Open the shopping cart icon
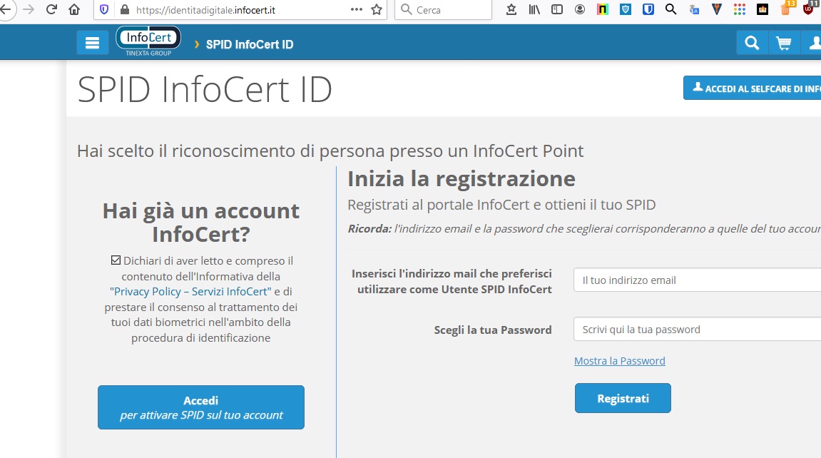Image resolution: width=821 pixels, height=458 pixels. click(x=784, y=43)
